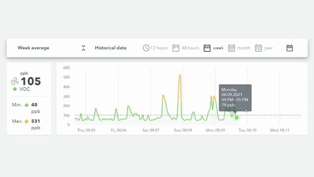Click the week calendar icon

point(207,48)
